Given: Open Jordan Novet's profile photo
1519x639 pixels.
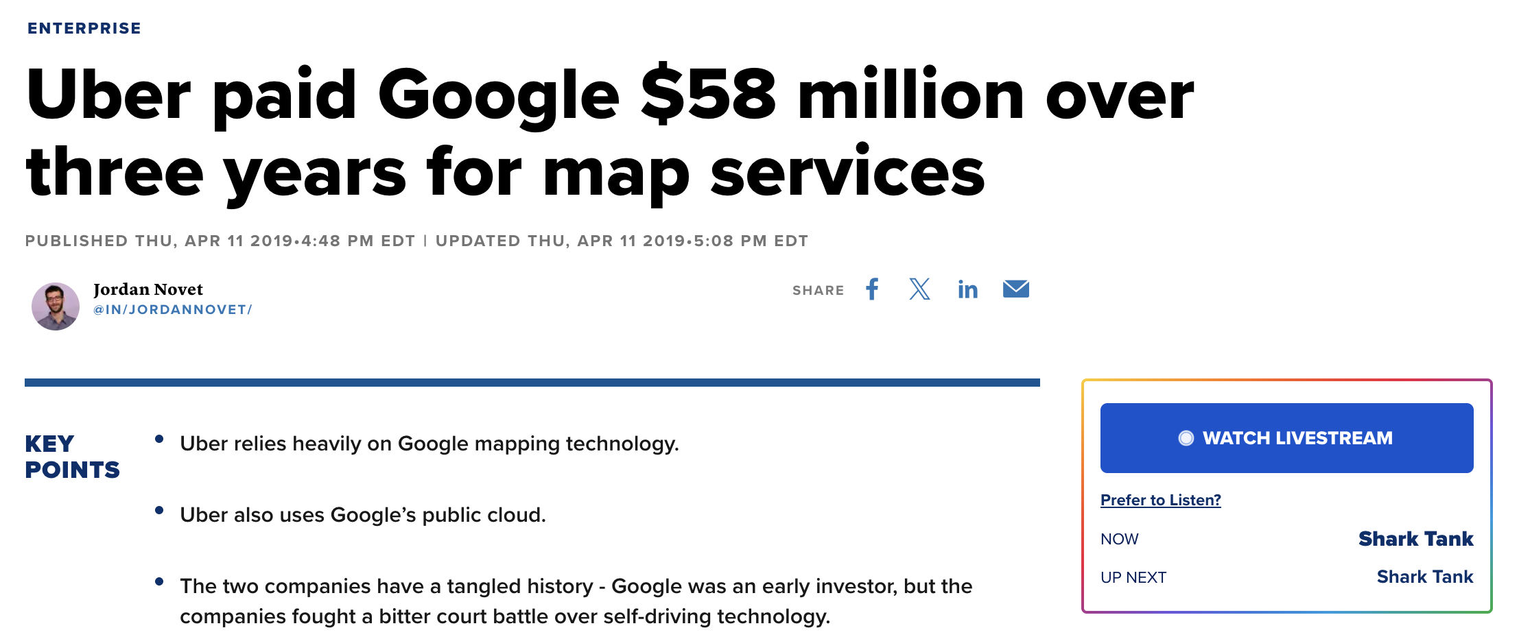Looking at the screenshot, I should 56,306.
